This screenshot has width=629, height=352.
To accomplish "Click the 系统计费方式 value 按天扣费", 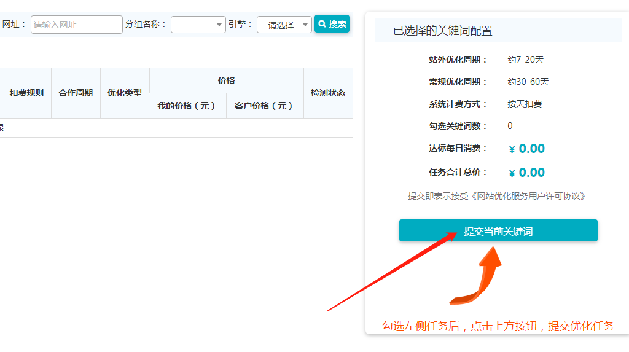I will [x=525, y=104].
